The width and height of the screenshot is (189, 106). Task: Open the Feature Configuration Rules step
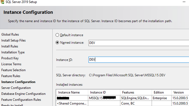(x=21, y=100)
